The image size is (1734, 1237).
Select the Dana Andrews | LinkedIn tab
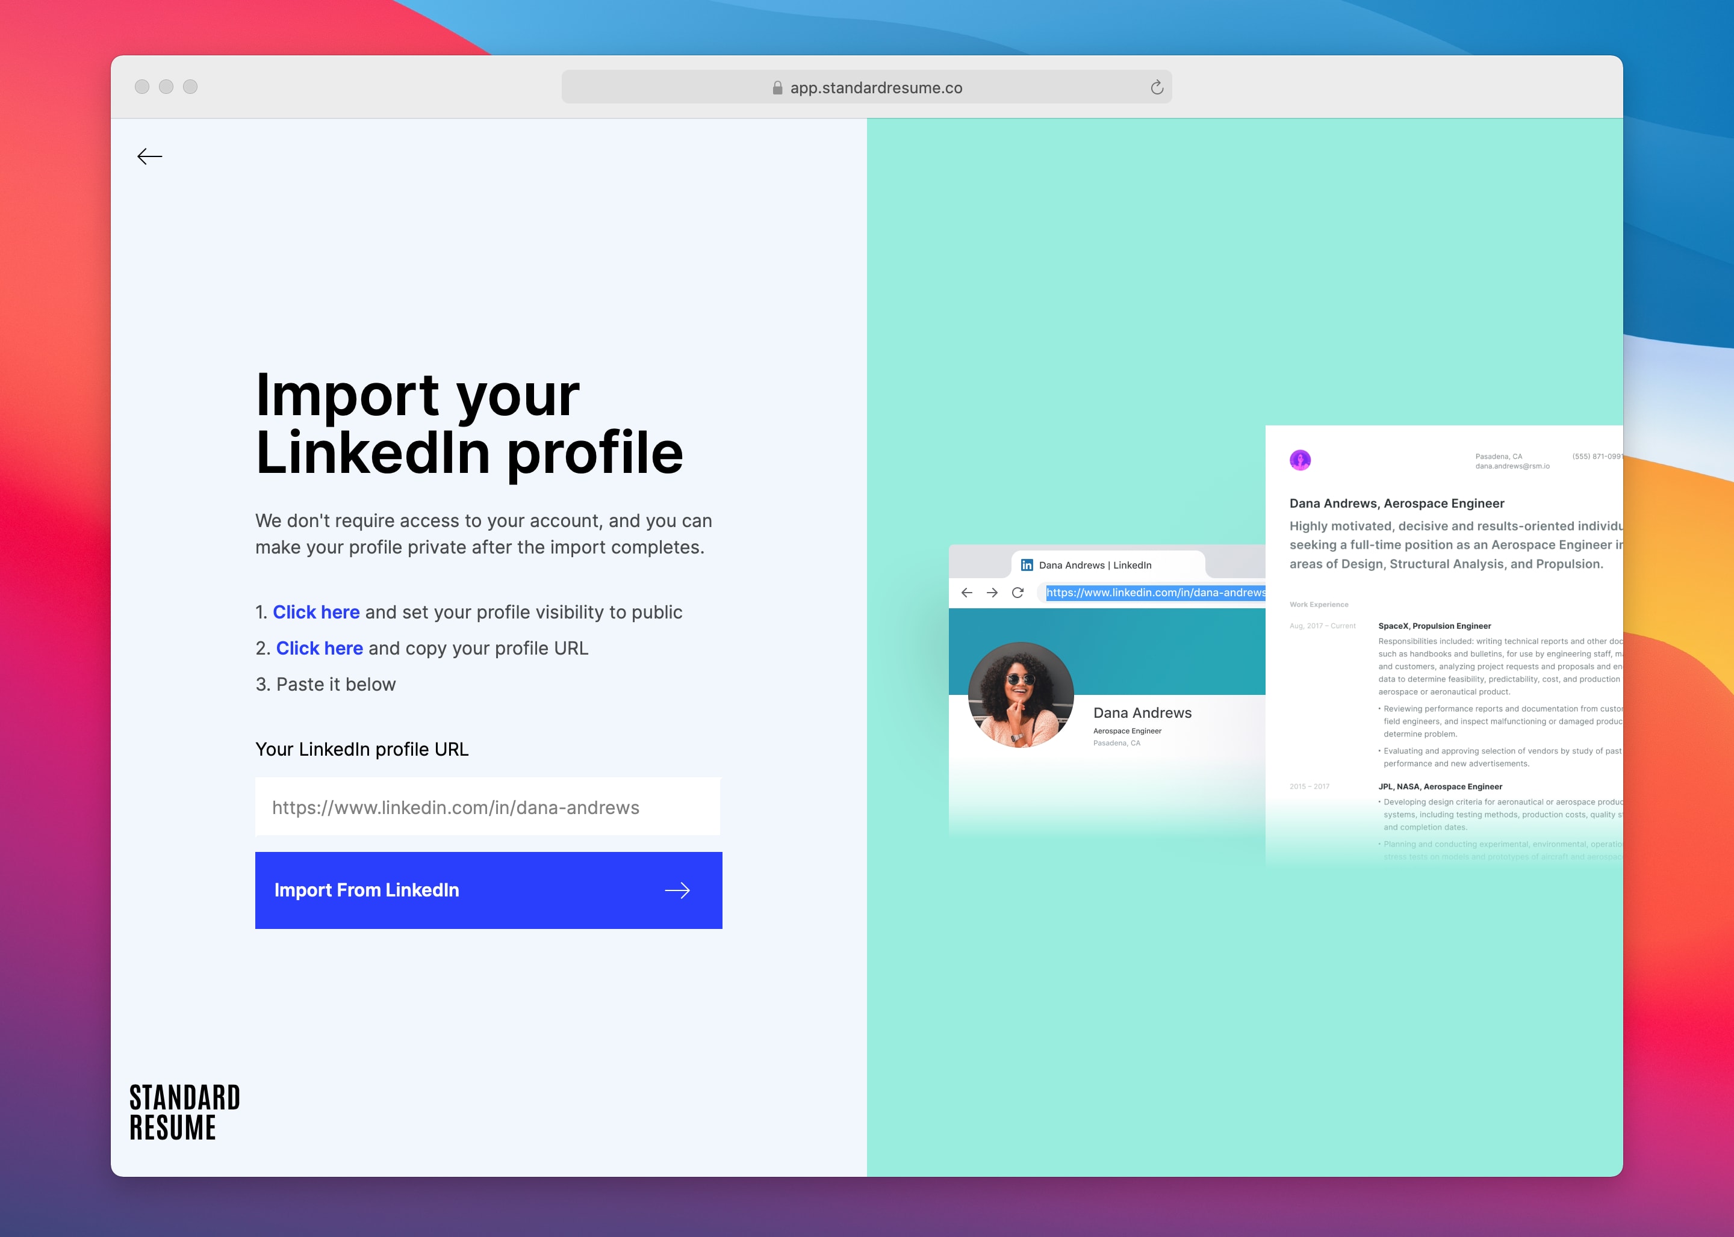point(1107,565)
